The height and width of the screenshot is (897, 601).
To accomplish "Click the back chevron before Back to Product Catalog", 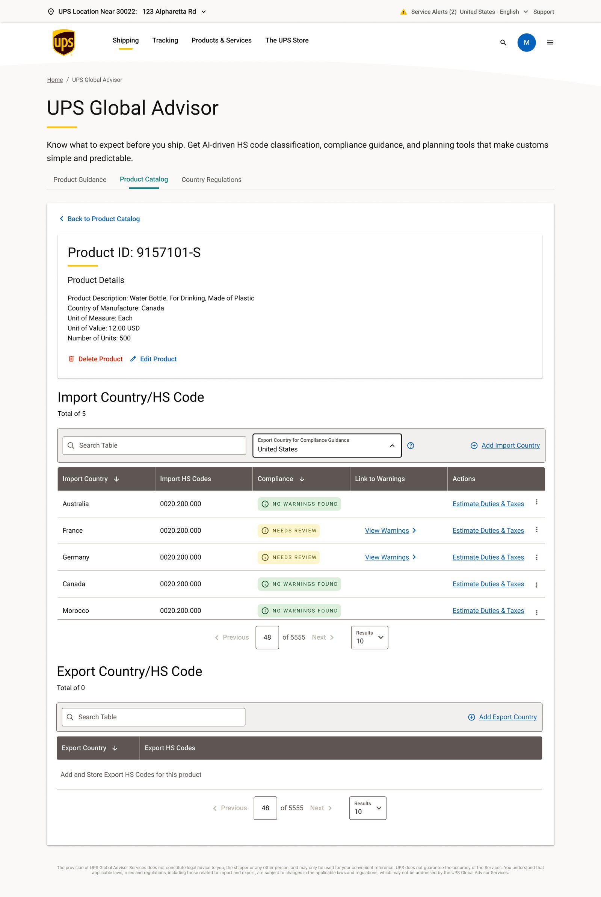I will click(61, 219).
